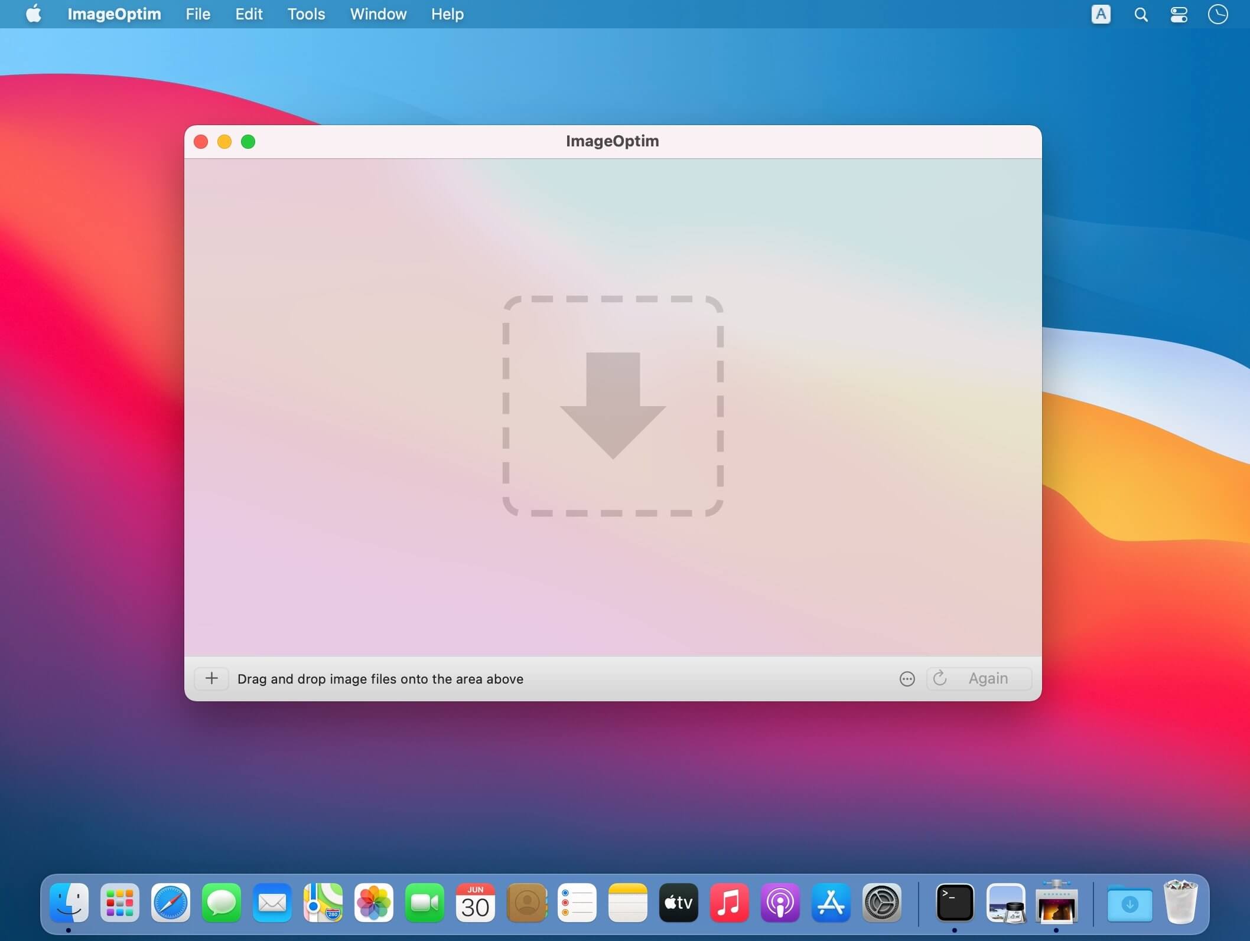
Task: Click the Again button to re-optimize
Action: coord(979,678)
